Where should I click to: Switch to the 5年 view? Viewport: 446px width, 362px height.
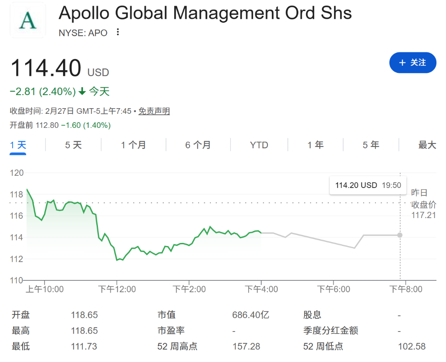(x=371, y=144)
